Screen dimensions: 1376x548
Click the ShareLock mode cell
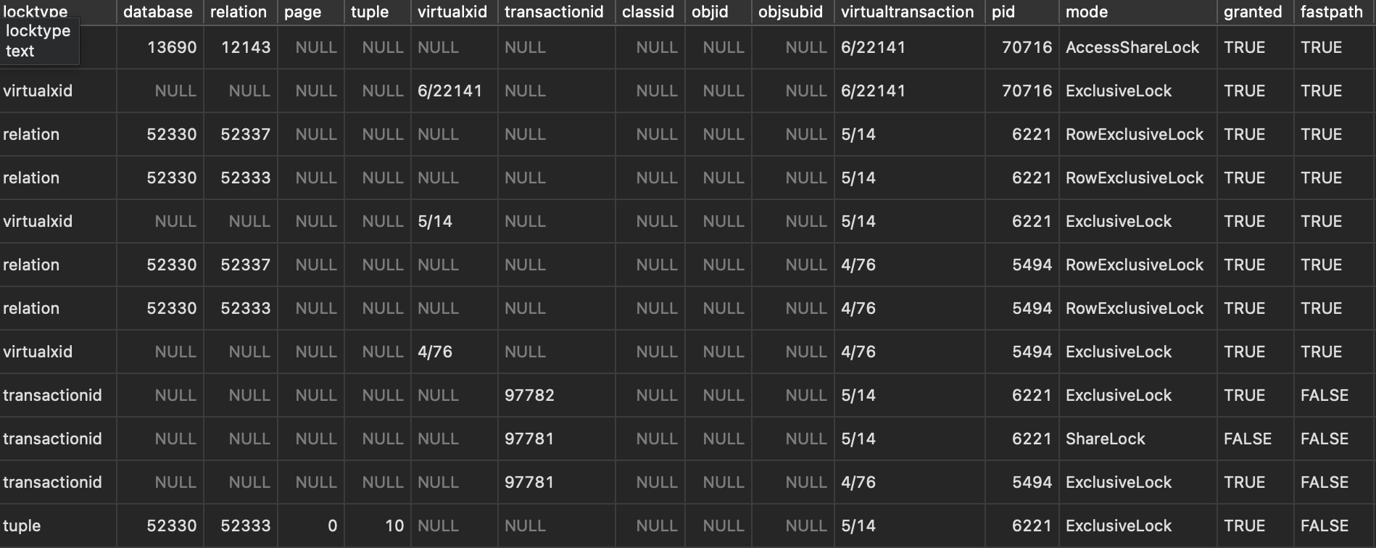[1105, 439]
